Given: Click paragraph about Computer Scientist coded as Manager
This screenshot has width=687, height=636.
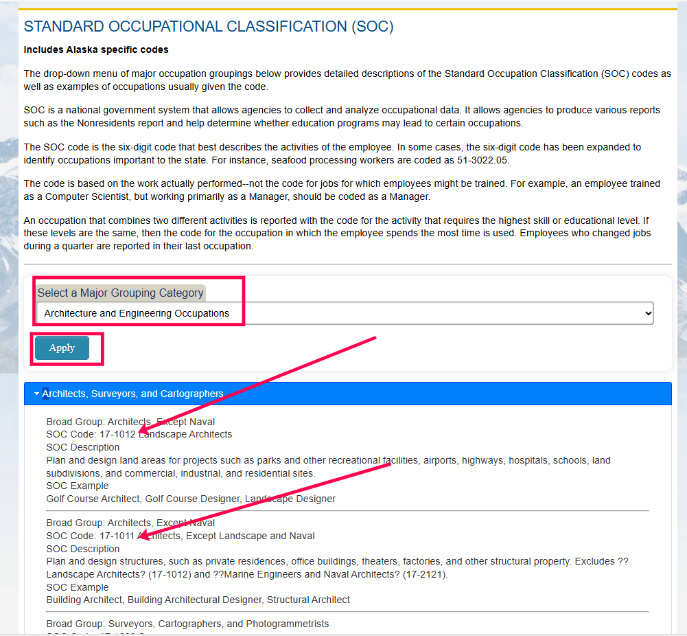Looking at the screenshot, I should pos(342,190).
